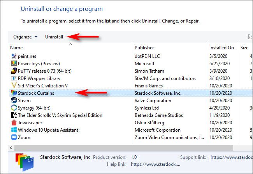Viewport: 253px width, 174px height.
Task: Click the Zoom camera icon
Action: click(x=14, y=137)
